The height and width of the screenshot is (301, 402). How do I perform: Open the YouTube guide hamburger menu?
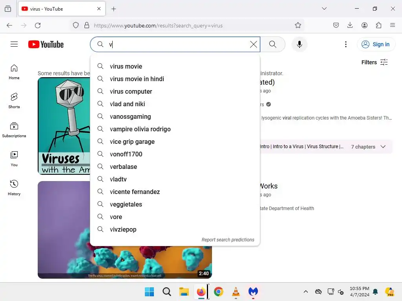(x=14, y=44)
